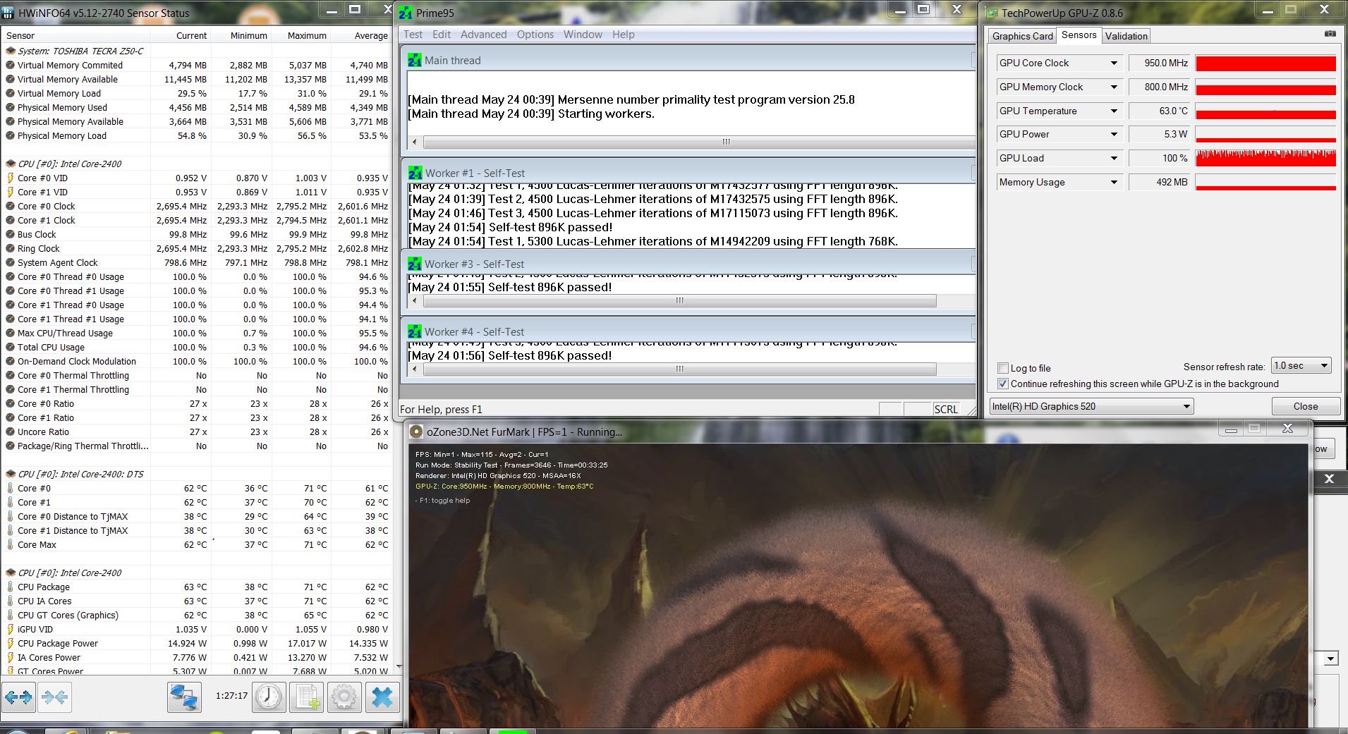Open Prime95 Advanced menu

click(x=483, y=35)
